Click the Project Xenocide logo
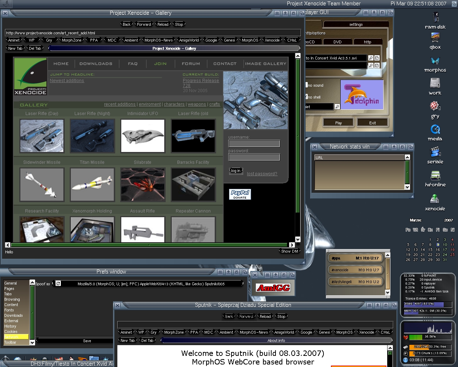Viewport: 458px width, 367px height. pos(30,76)
